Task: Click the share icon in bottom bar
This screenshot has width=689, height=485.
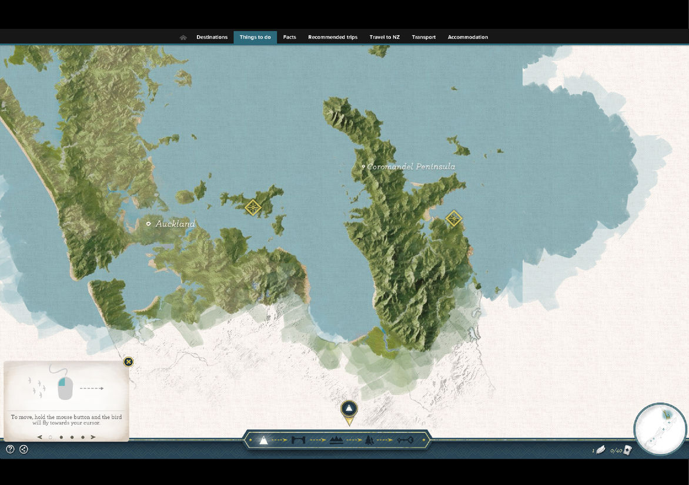Action: click(x=24, y=449)
